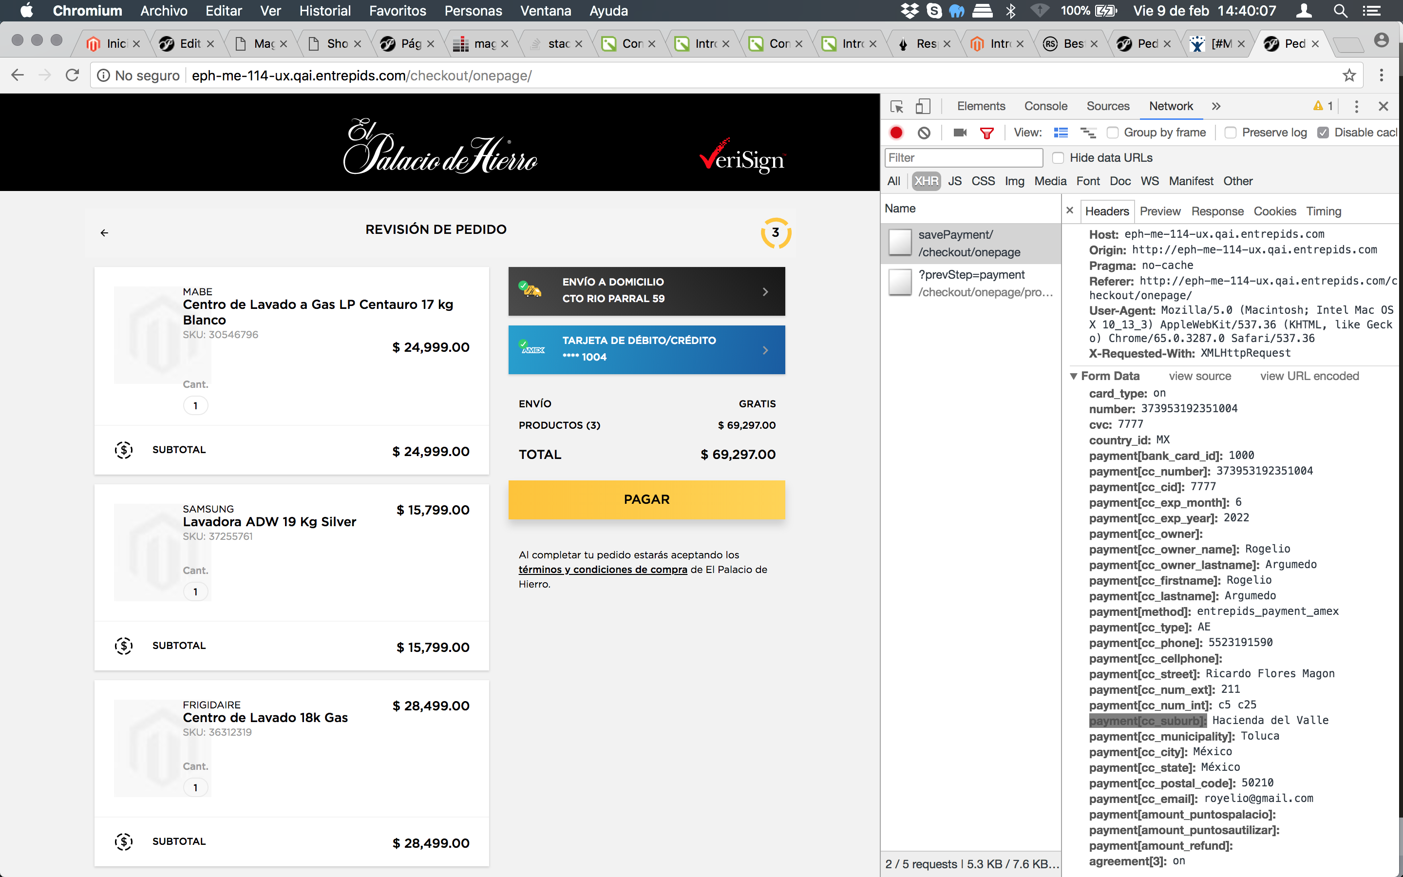The height and width of the screenshot is (877, 1403).
Task: Click the page reload icon
Action: (x=73, y=76)
